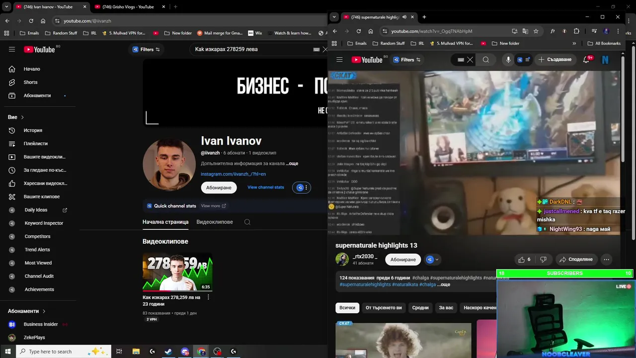Expand channel description '...още'
Image resolution: width=636 pixels, height=358 pixels.
click(x=293, y=163)
